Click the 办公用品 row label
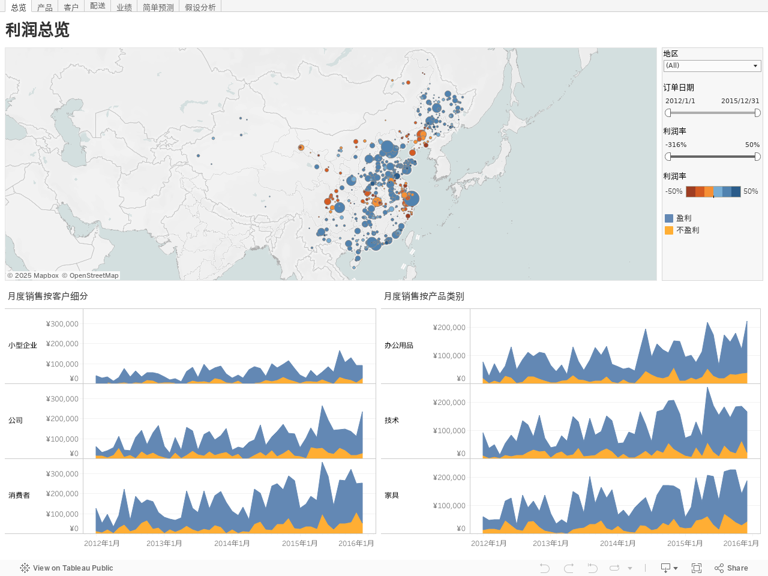 [x=399, y=346]
